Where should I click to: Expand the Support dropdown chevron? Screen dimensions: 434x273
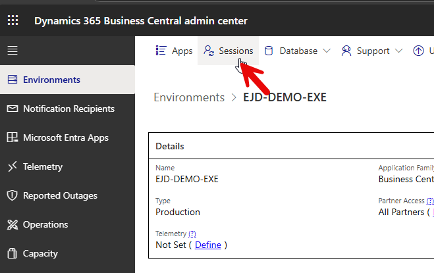(x=398, y=51)
